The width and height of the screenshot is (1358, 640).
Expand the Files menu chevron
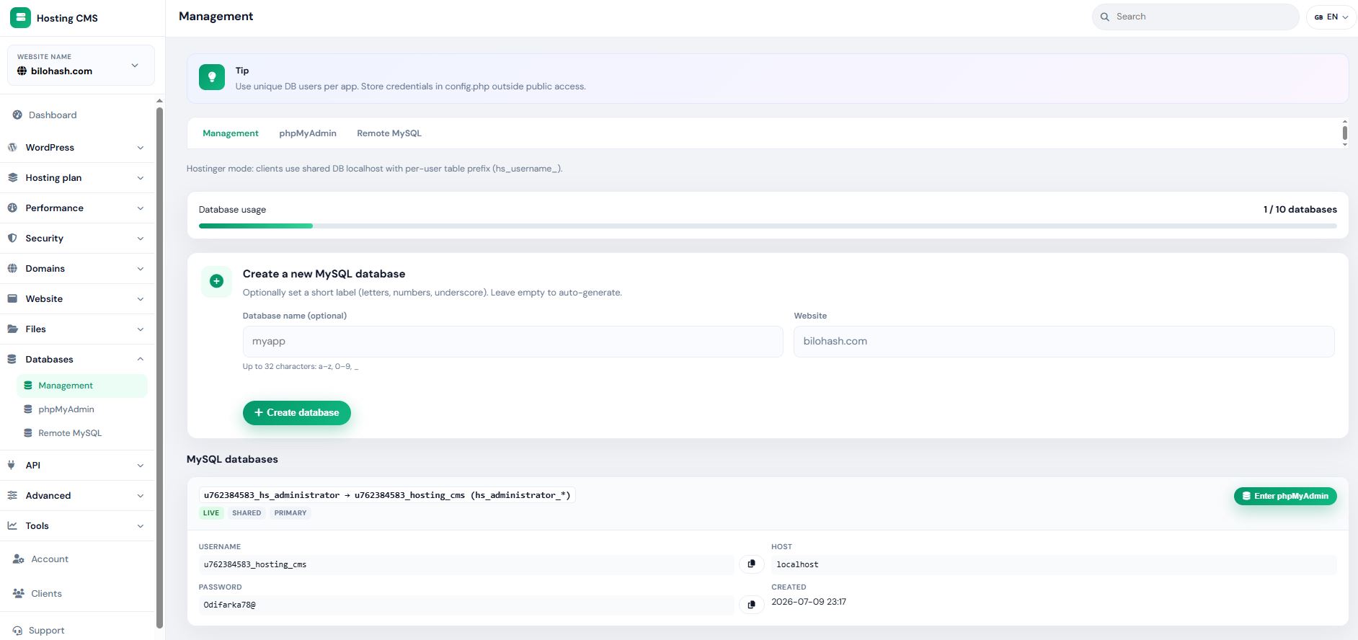point(140,329)
